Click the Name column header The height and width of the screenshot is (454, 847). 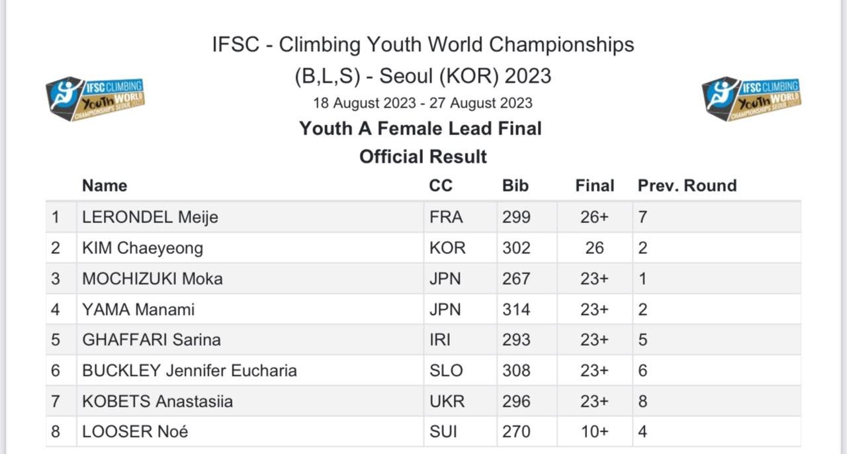tap(105, 186)
